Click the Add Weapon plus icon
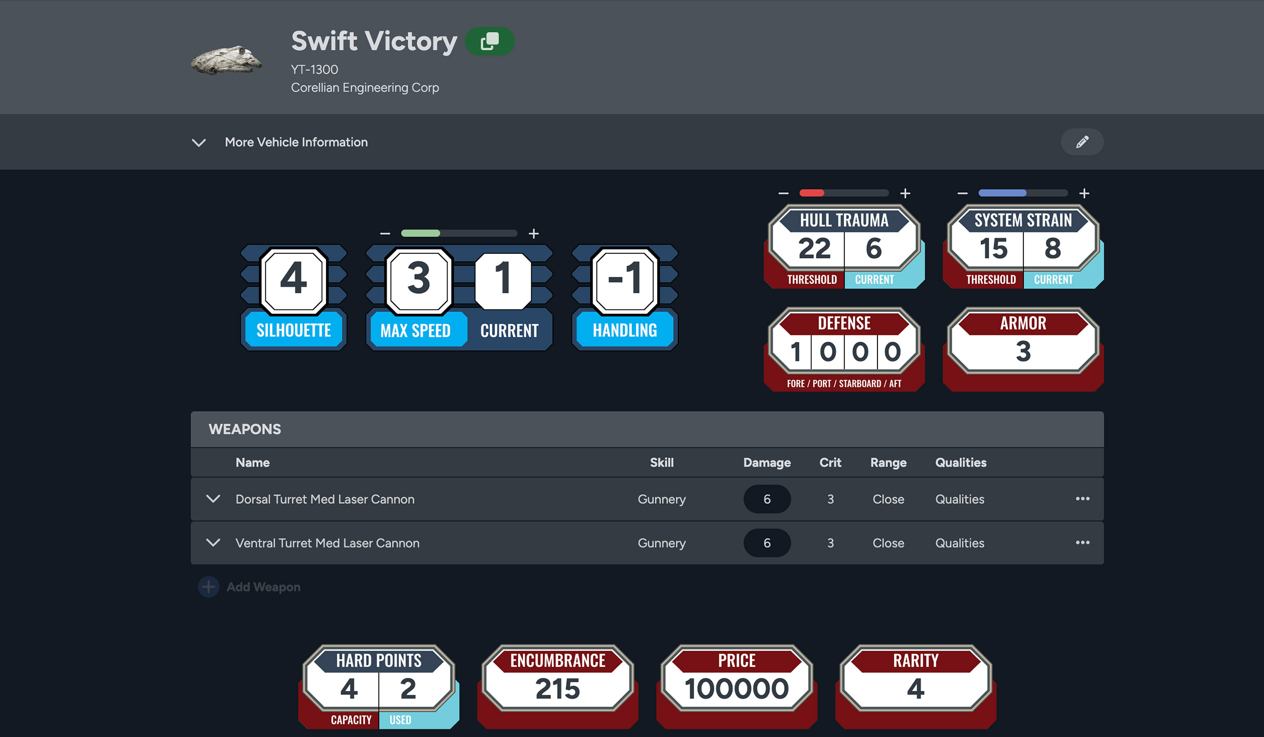Image resolution: width=1264 pixels, height=737 pixels. (209, 586)
